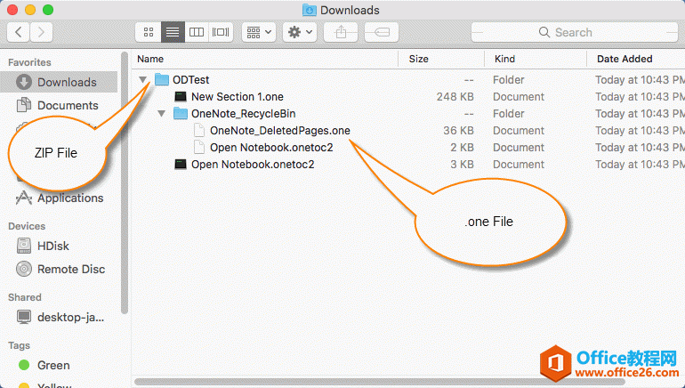Select Downloads in the sidebar

tap(59, 82)
